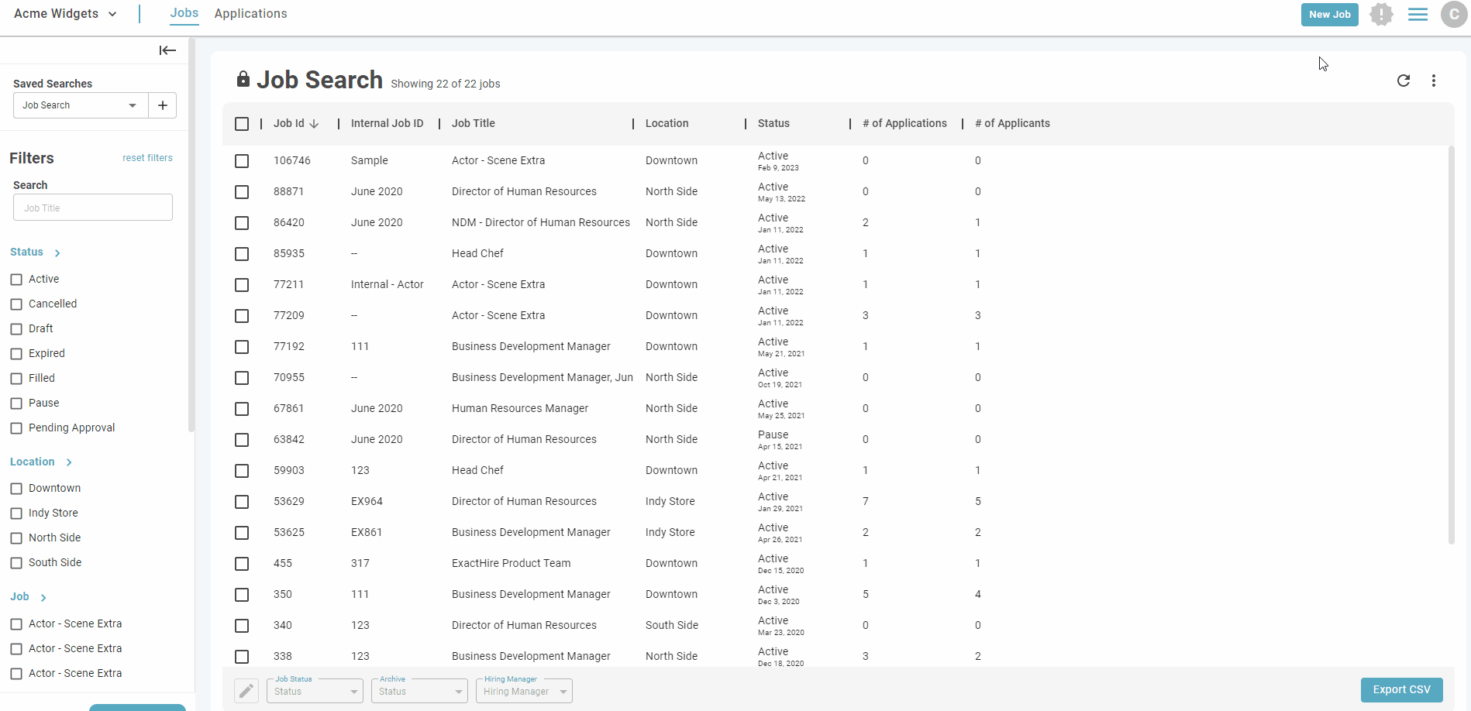Open the Archive Status dropdown
The width and height of the screenshot is (1471, 711).
(x=419, y=691)
